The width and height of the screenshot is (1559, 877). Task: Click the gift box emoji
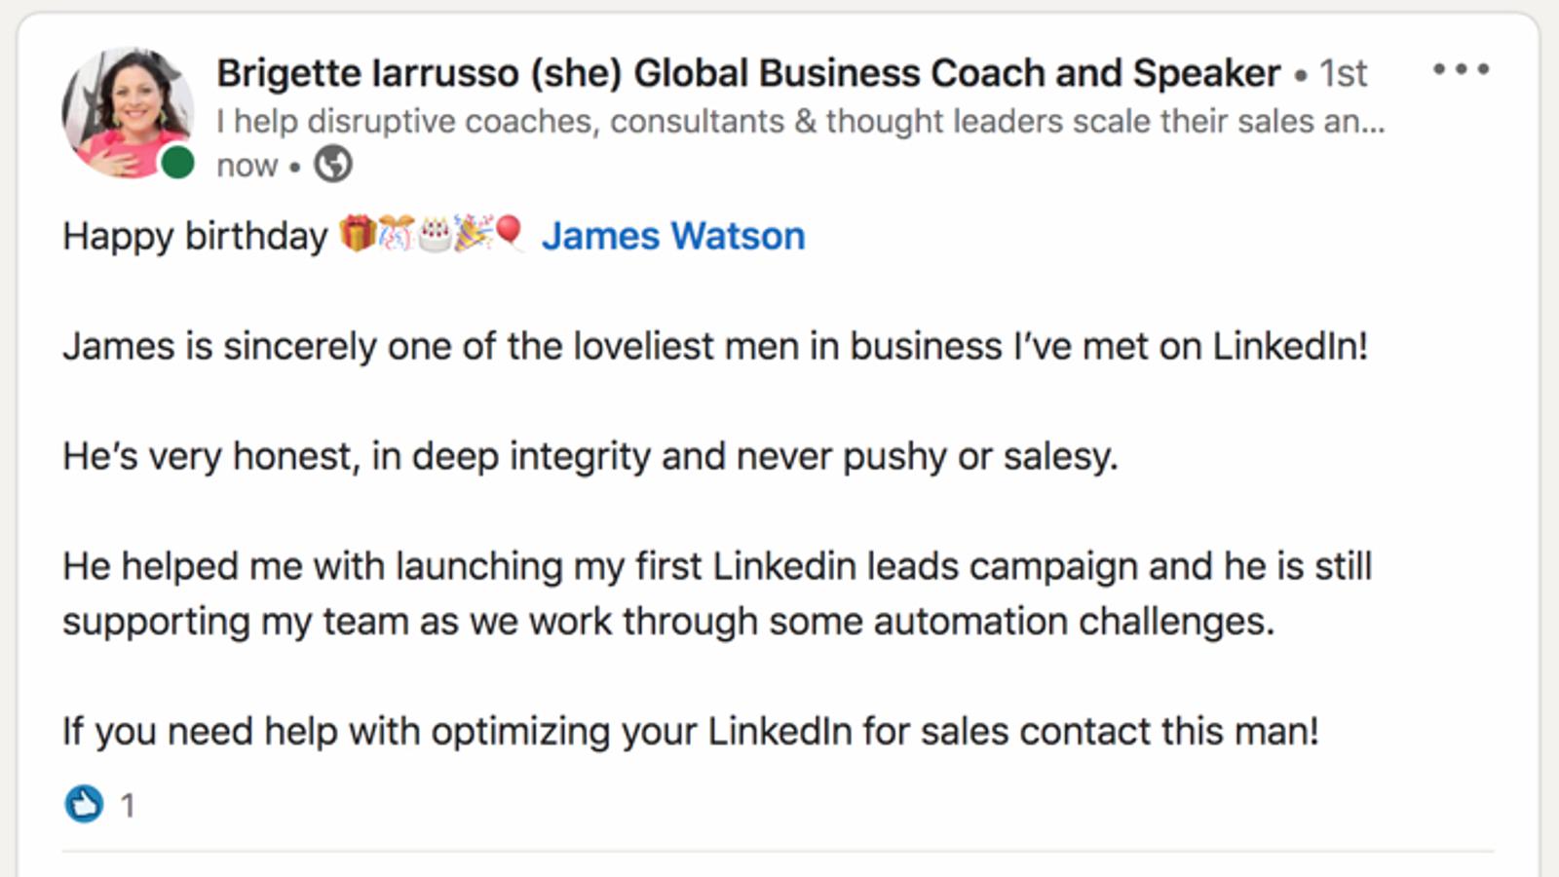point(357,235)
